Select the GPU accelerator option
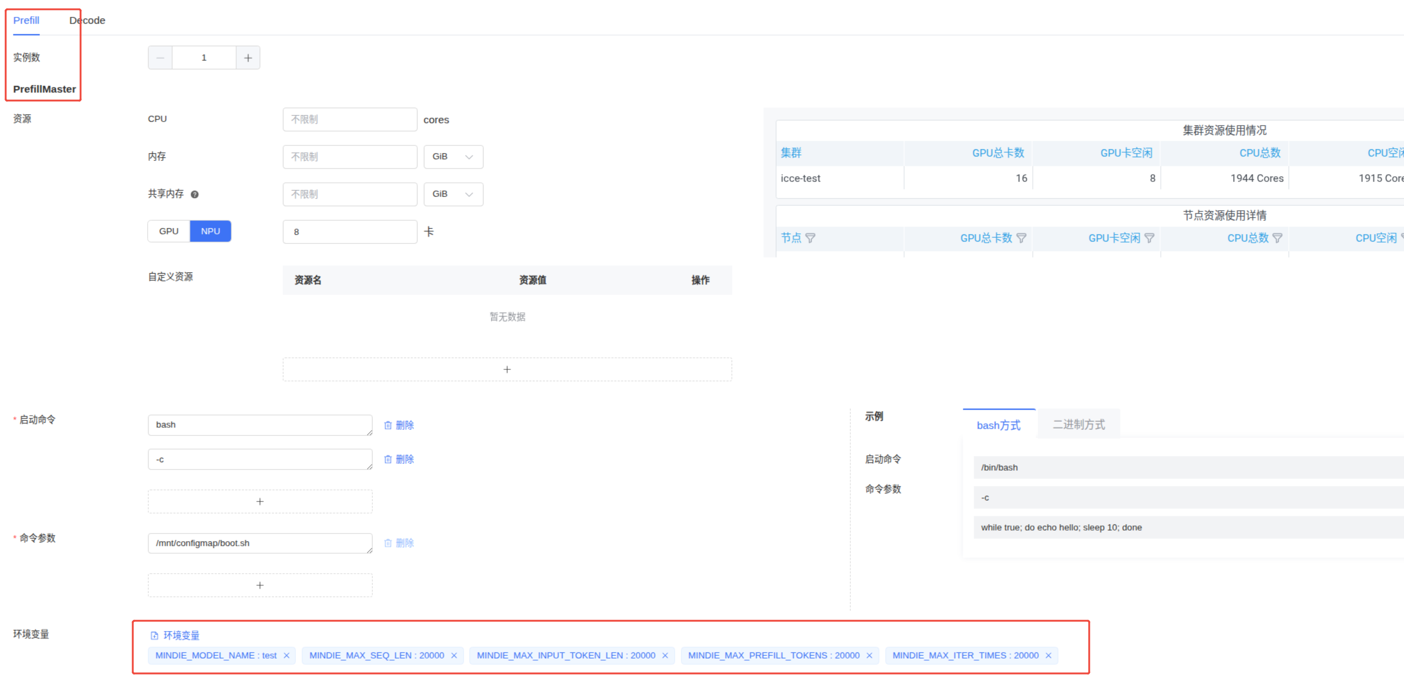Screen dimensions: 1404x675 tap(168, 231)
